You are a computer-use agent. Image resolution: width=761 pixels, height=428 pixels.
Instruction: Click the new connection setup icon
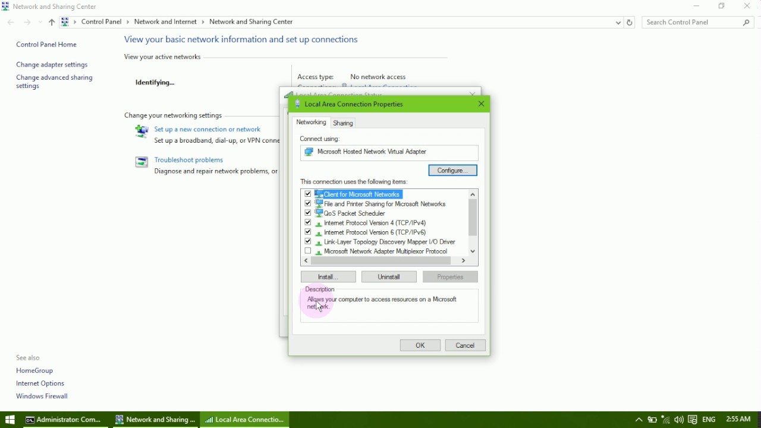pyautogui.click(x=141, y=131)
